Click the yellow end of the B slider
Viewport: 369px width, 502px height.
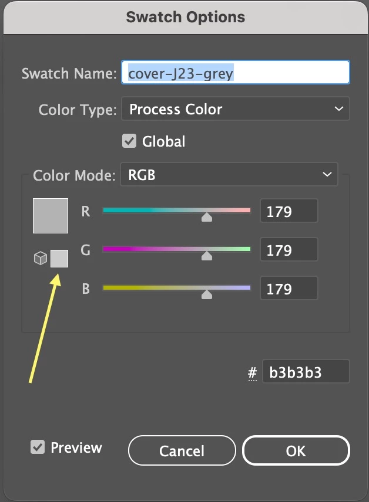coord(107,287)
